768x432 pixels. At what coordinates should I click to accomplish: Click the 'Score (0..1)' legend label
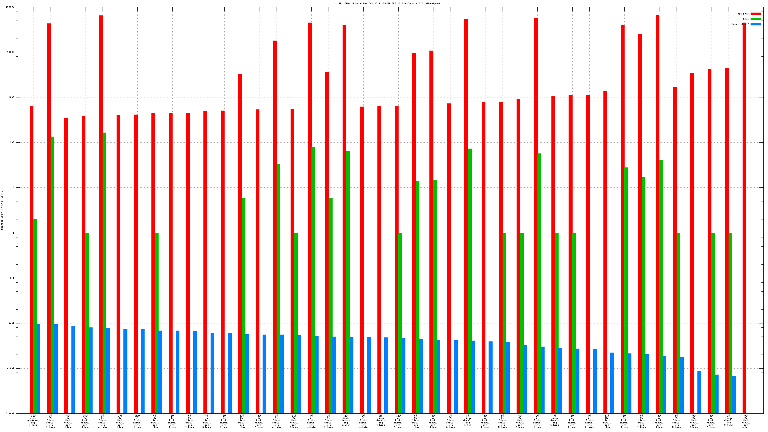click(x=740, y=24)
